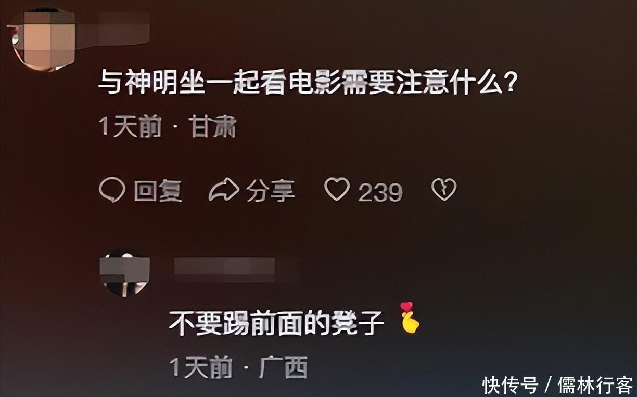Click the share arrow icon
Viewport: 637px width, 397px height.
click(x=224, y=190)
